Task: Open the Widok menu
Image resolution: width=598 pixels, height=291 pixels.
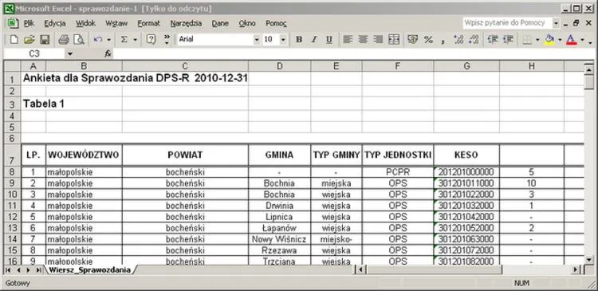Action: [85, 23]
